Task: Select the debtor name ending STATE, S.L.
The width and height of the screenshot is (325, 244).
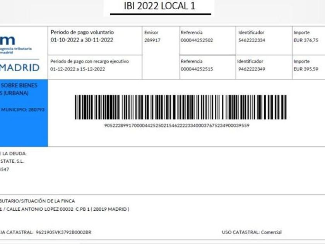Action: pyautogui.click(x=12, y=161)
